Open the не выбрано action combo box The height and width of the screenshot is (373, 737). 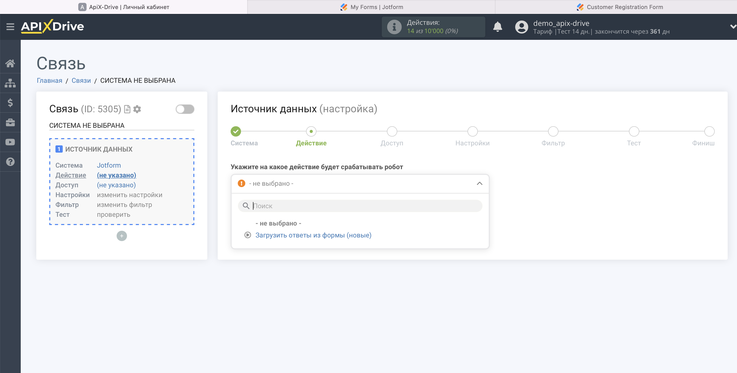click(x=360, y=184)
